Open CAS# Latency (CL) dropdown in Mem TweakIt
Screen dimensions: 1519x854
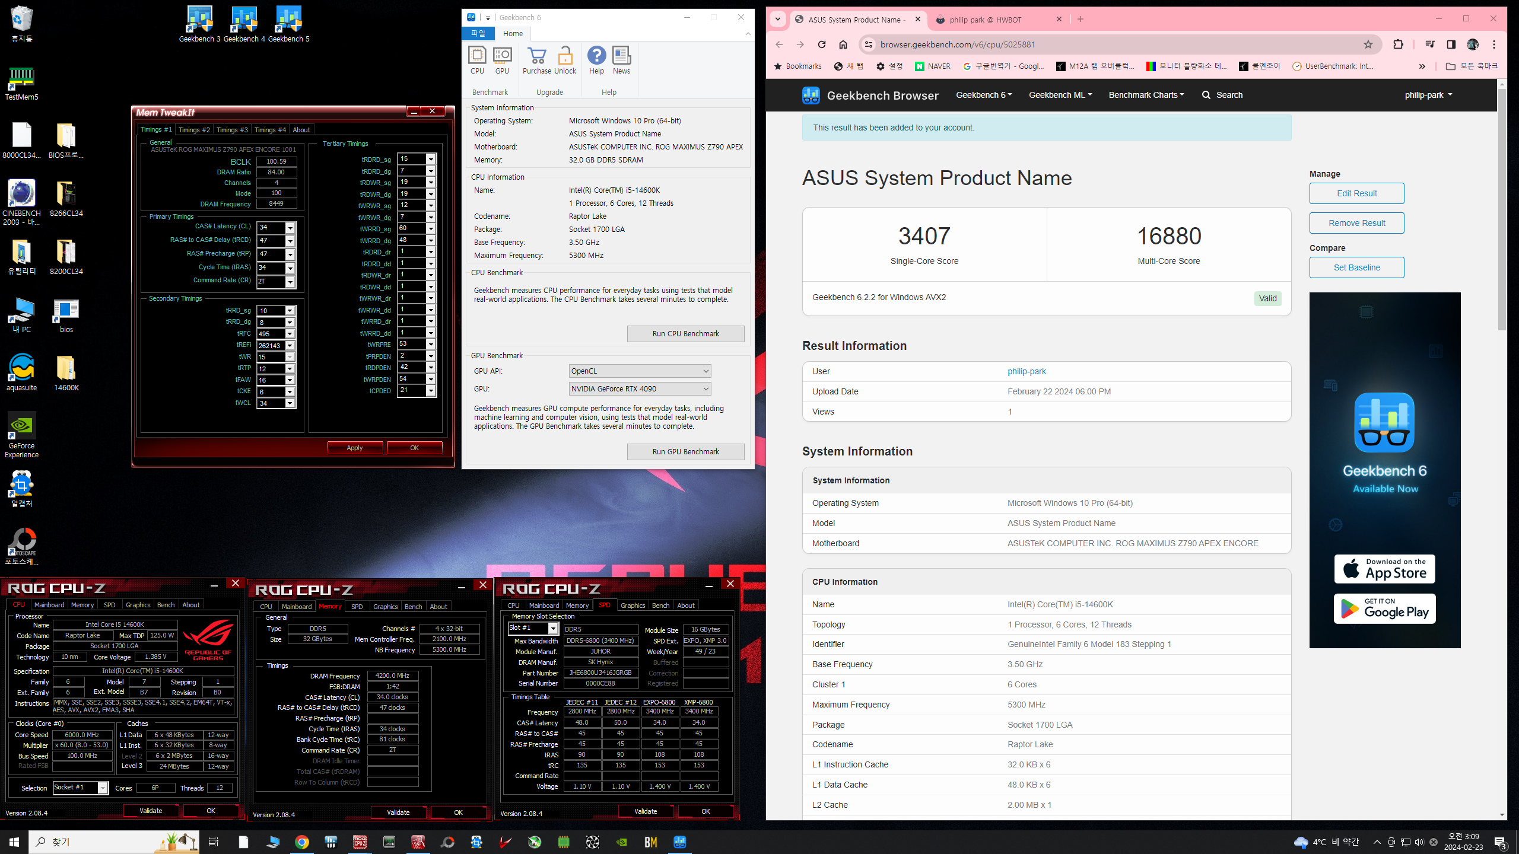pyautogui.click(x=290, y=228)
